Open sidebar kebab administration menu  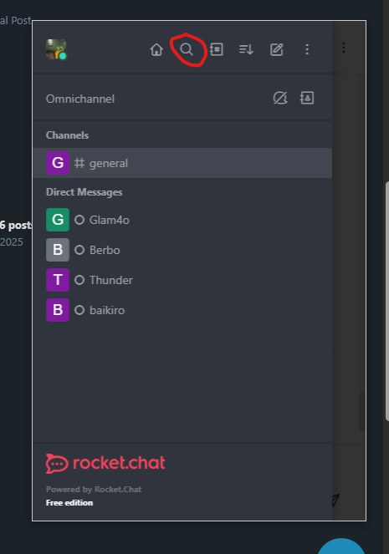pos(307,49)
